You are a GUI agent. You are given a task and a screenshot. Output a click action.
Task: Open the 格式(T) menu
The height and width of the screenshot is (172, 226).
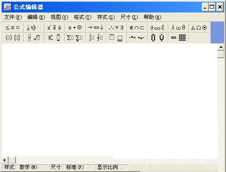pos(83,17)
